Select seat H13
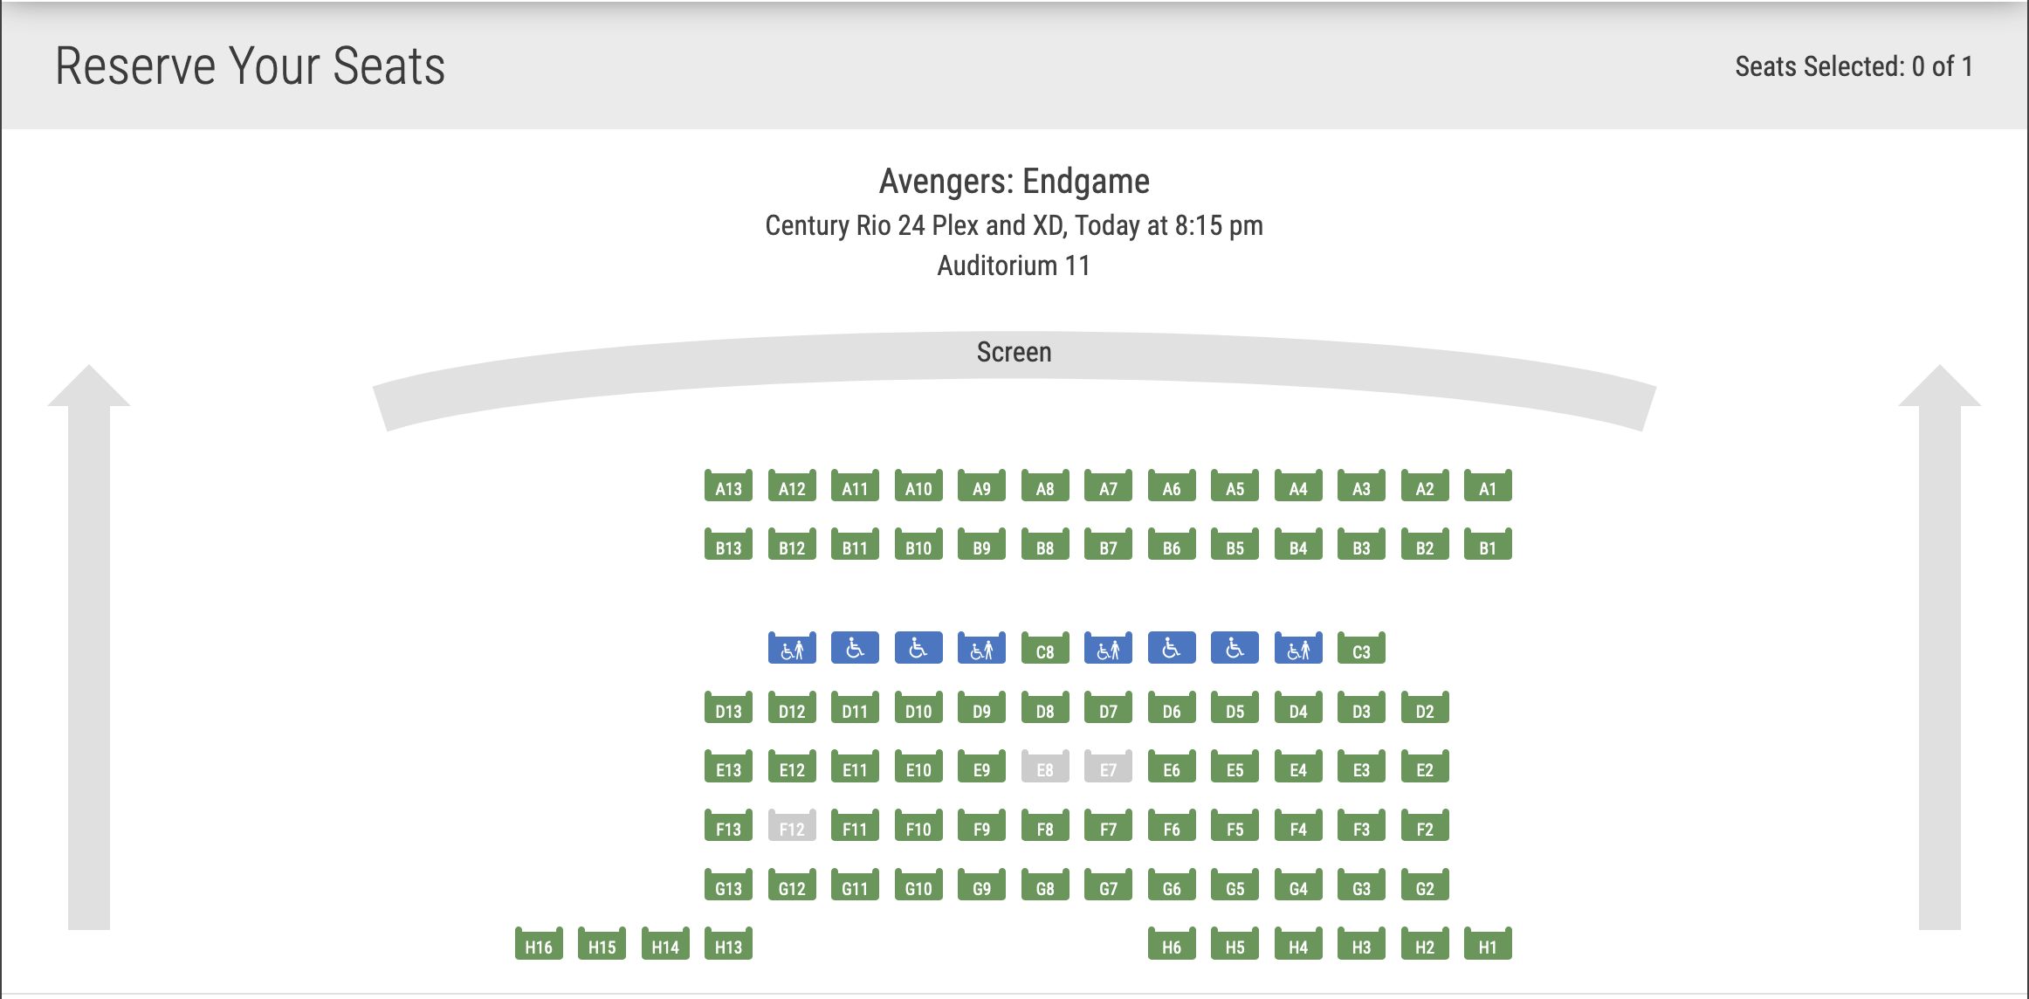 (x=728, y=944)
